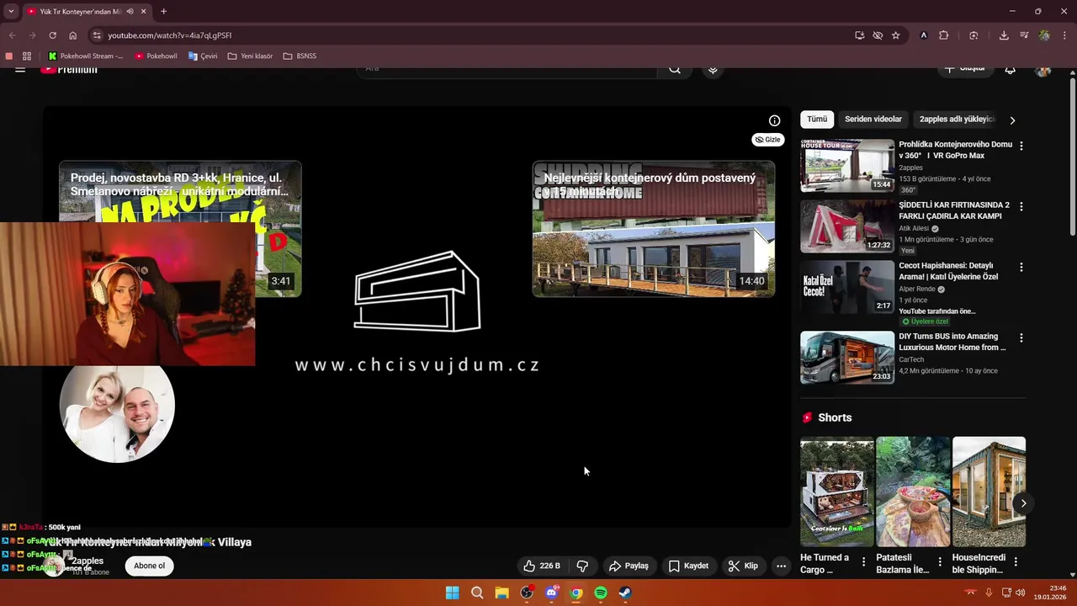The width and height of the screenshot is (1077, 606).
Task: Open taskbar clock showing 23:46
Action: pyautogui.click(x=1052, y=593)
